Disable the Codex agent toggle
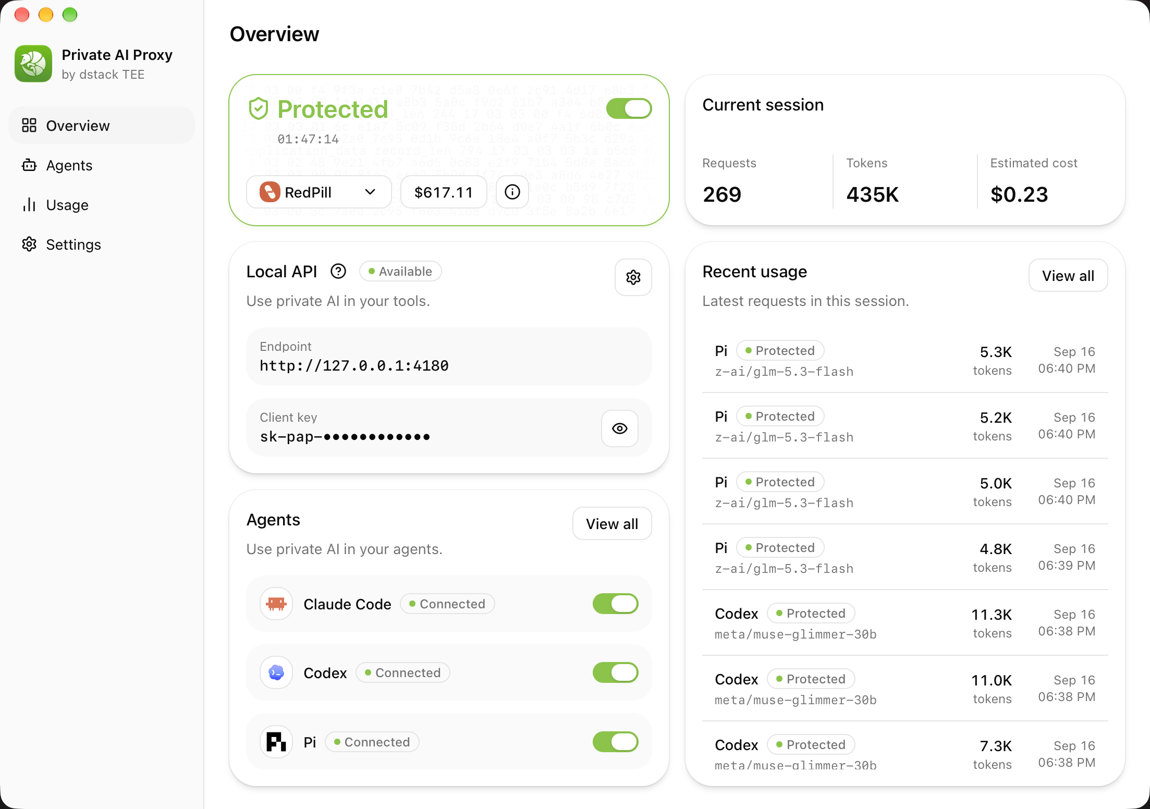The height and width of the screenshot is (809, 1150). [x=616, y=672]
